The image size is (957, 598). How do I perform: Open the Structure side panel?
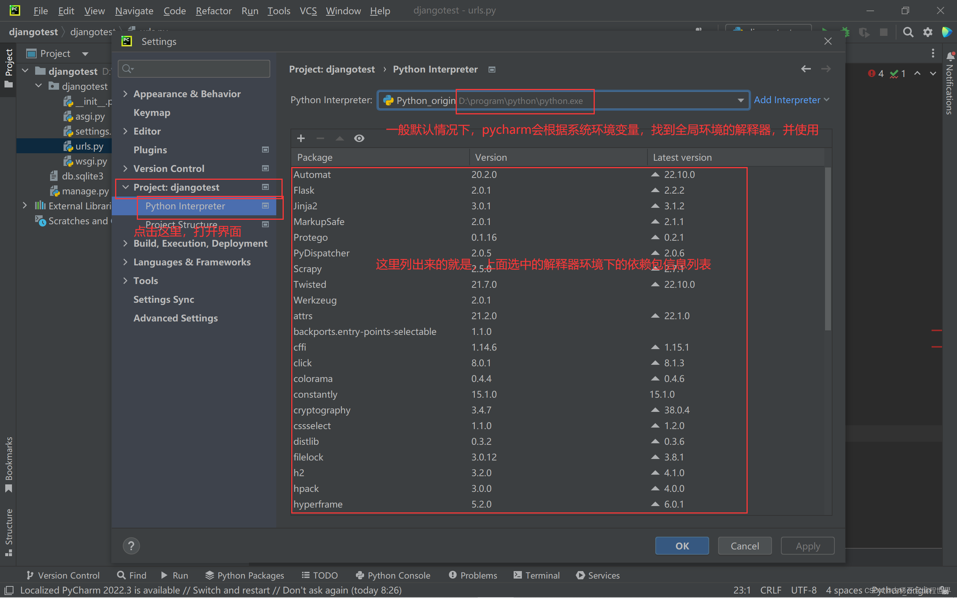coord(8,532)
